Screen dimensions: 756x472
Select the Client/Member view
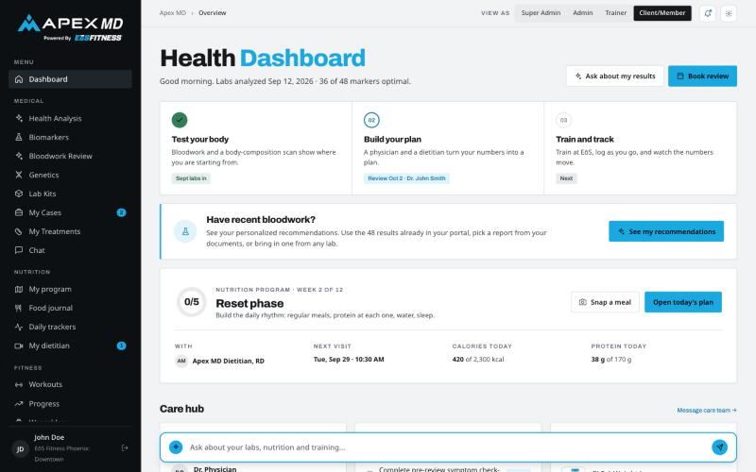pos(662,13)
